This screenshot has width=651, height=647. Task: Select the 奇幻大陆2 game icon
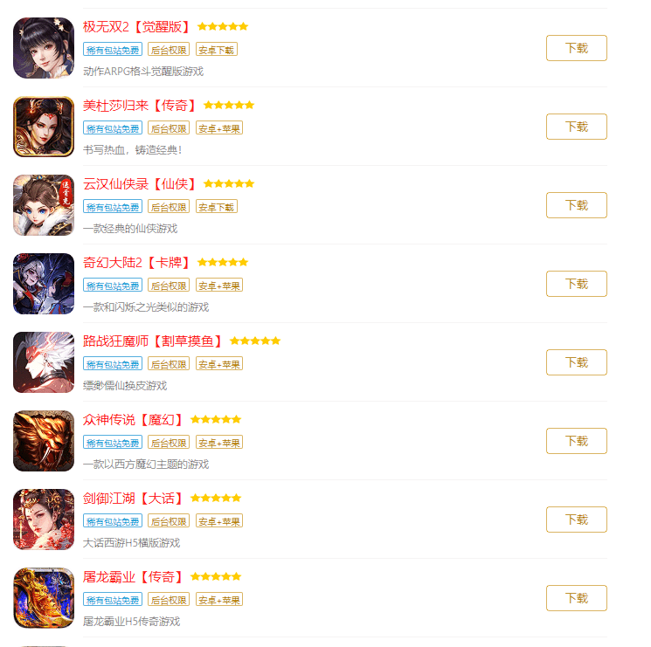[x=44, y=284]
